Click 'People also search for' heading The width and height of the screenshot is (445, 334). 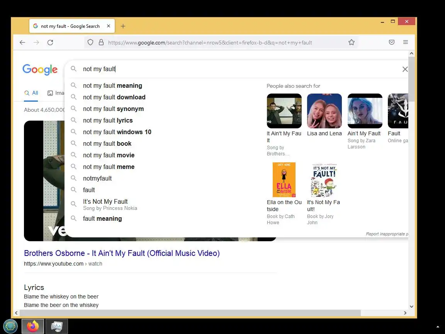click(293, 86)
